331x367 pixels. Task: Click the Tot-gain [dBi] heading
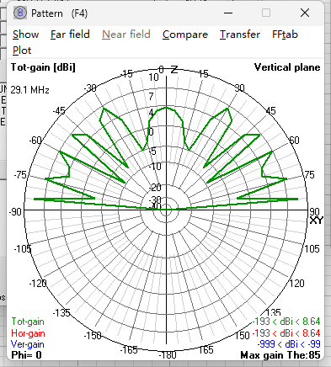tap(43, 67)
